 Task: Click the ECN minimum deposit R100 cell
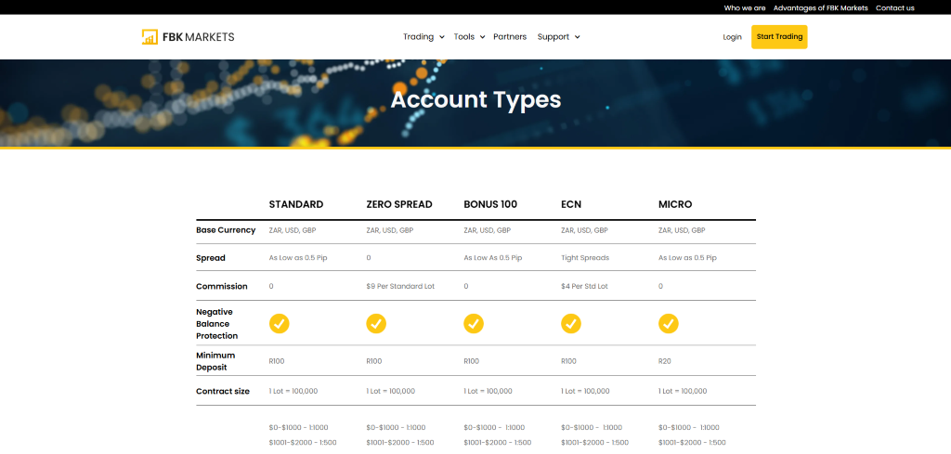click(569, 361)
